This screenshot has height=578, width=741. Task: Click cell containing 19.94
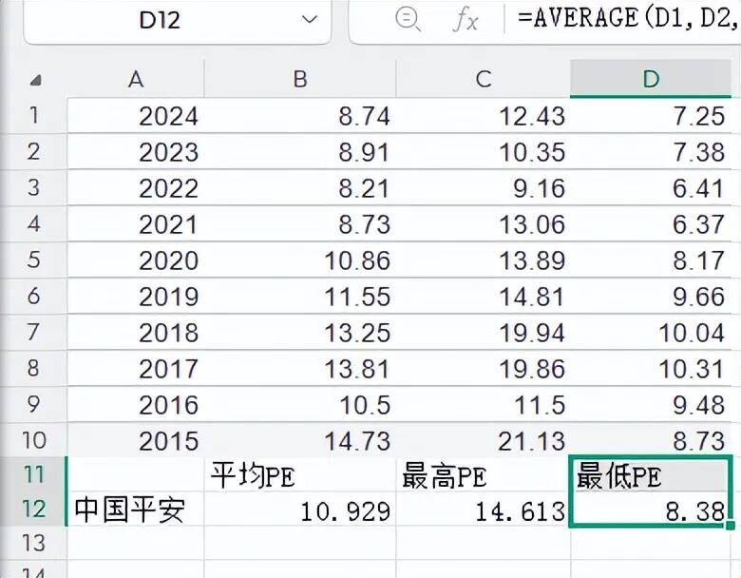[x=483, y=332]
